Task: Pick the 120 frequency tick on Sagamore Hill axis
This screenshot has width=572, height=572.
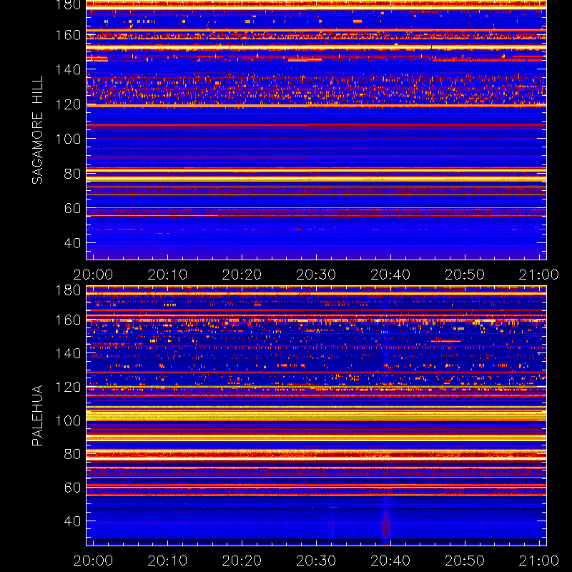Action: [68, 104]
